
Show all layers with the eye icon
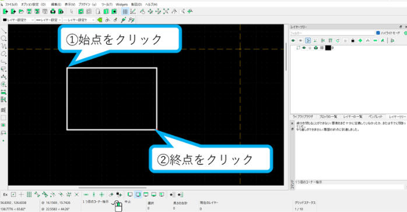(293, 41)
